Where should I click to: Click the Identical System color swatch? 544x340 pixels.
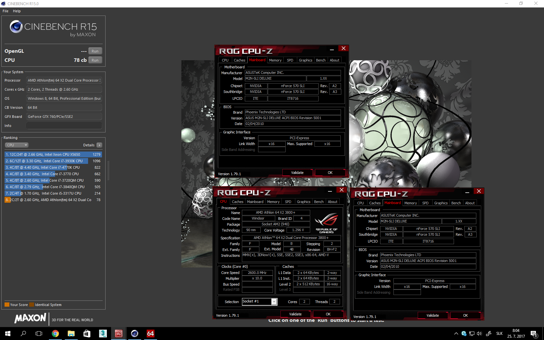point(31,305)
